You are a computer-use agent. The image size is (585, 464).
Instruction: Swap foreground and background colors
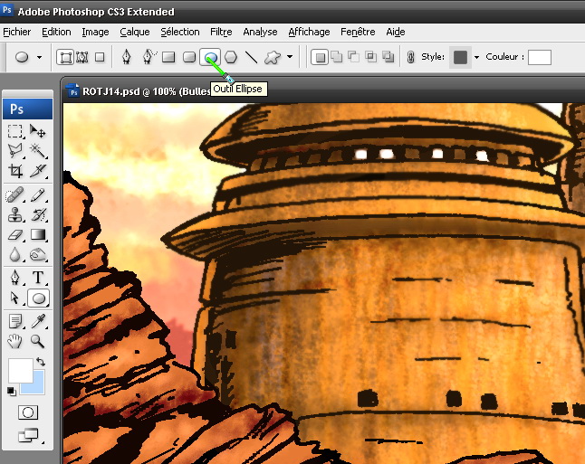41,362
